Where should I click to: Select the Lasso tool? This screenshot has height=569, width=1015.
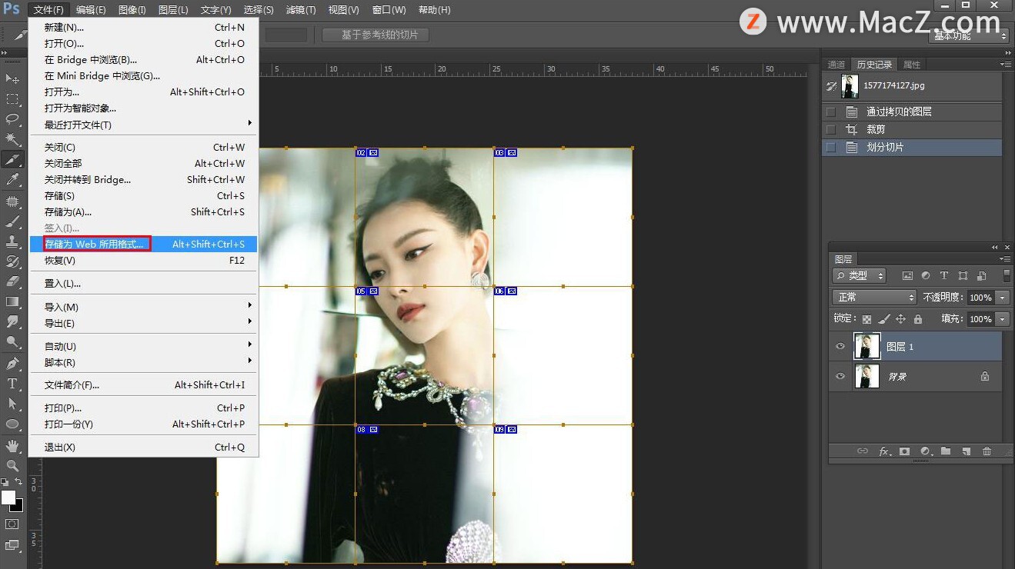click(x=13, y=119)
